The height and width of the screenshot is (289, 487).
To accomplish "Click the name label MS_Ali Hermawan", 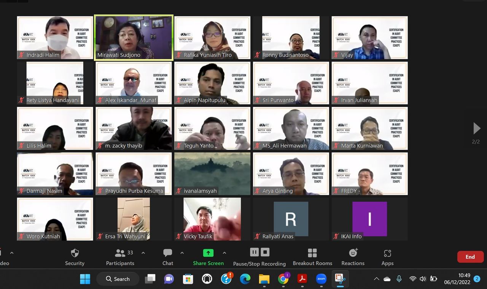I will (x=285, y=146).
